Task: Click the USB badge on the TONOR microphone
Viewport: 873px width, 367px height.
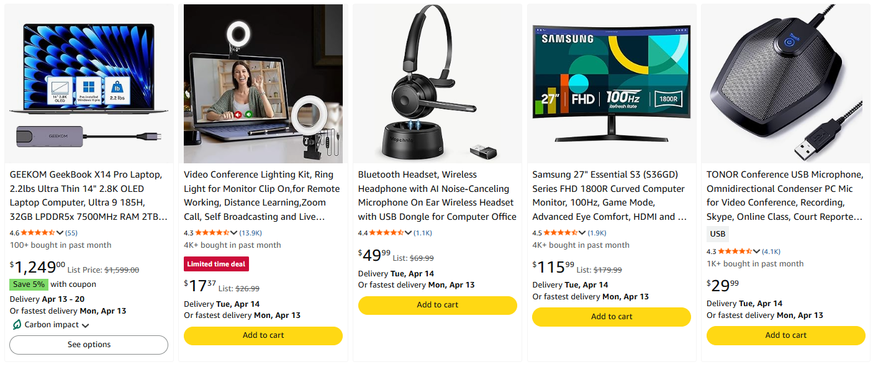Action: [717, 234]
